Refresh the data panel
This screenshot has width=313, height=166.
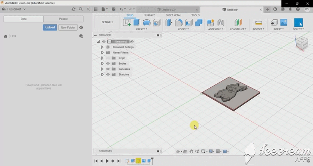coord(74,9)
